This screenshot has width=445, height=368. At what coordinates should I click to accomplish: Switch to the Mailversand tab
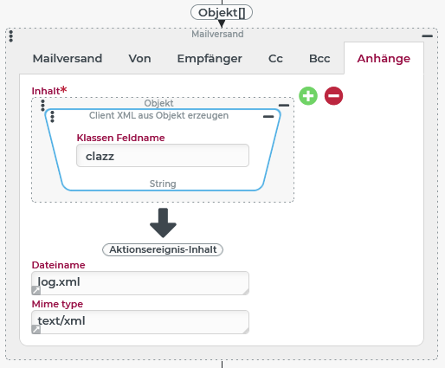(x=68, y=59)
